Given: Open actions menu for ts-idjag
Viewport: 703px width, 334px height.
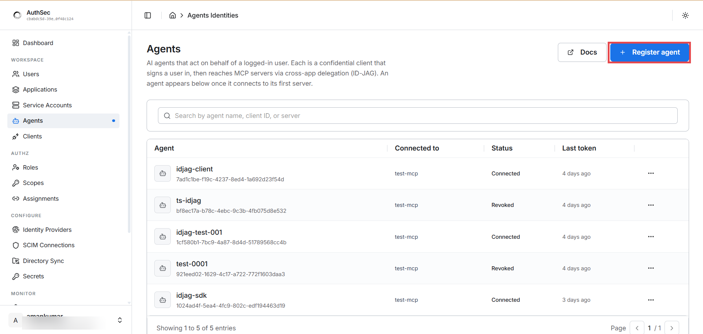Looking at the screenshot, I should pos(651,205).
